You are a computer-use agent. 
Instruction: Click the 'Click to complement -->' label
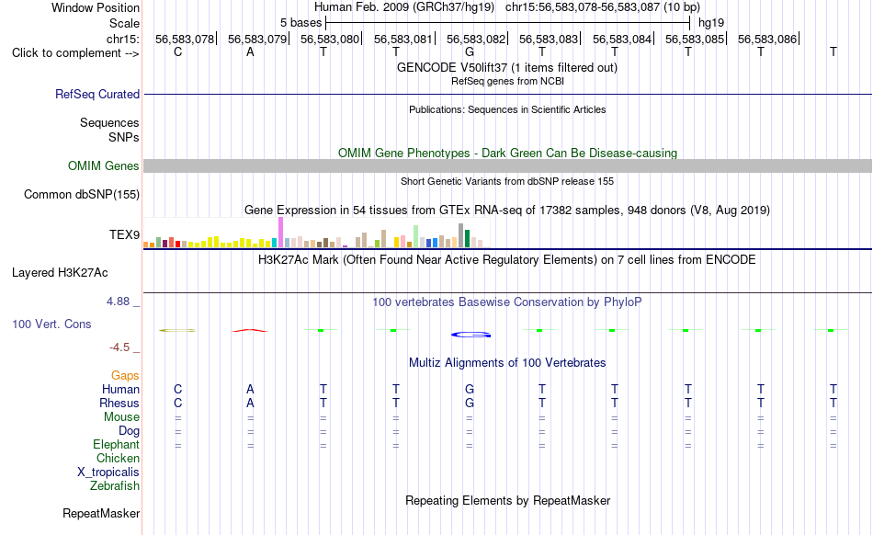(75, 53)
